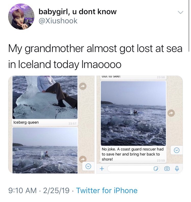Open the @Xiushook handle profile
The height and width of the screenshot is (202, 191).
[x=58, y=21]
